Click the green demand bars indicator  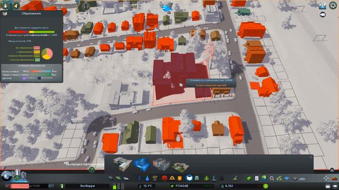tap(119, 186)
